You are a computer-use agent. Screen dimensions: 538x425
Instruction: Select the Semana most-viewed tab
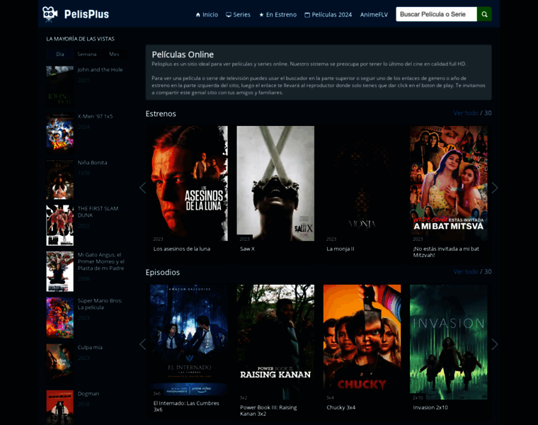[x=87, y=54]
